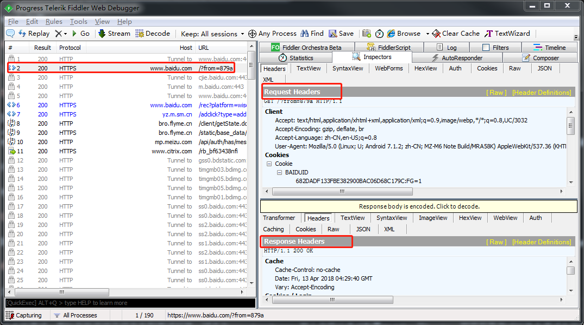Open Find sessions dialog

(312, 34)
